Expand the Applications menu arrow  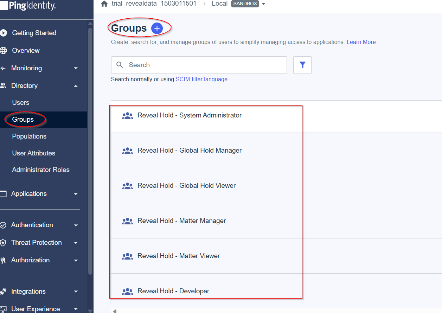click(76, 194)
